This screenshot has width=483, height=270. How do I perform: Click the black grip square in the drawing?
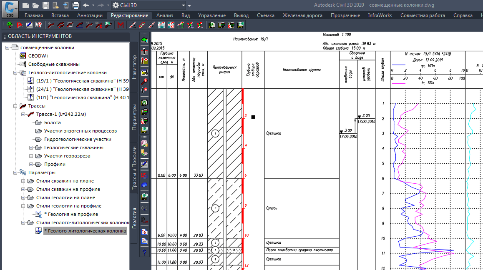tap(253, 117)
